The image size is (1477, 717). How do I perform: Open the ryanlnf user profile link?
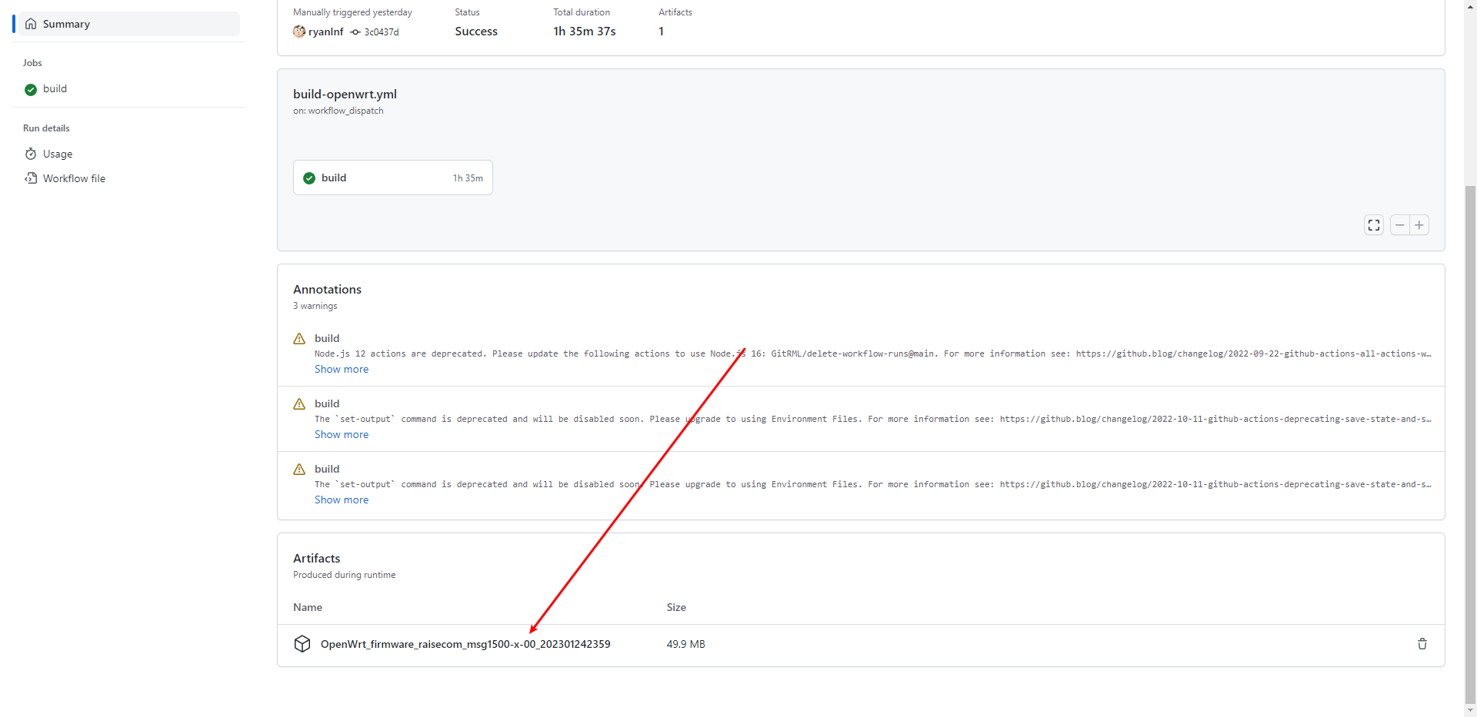click(x=325, y=32)
